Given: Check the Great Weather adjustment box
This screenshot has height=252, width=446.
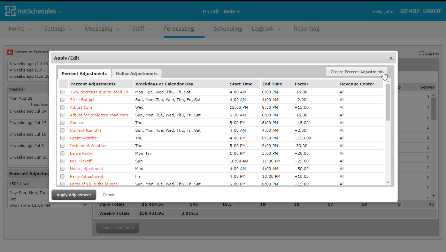Looking at the screenshot, I should (62, 138).
